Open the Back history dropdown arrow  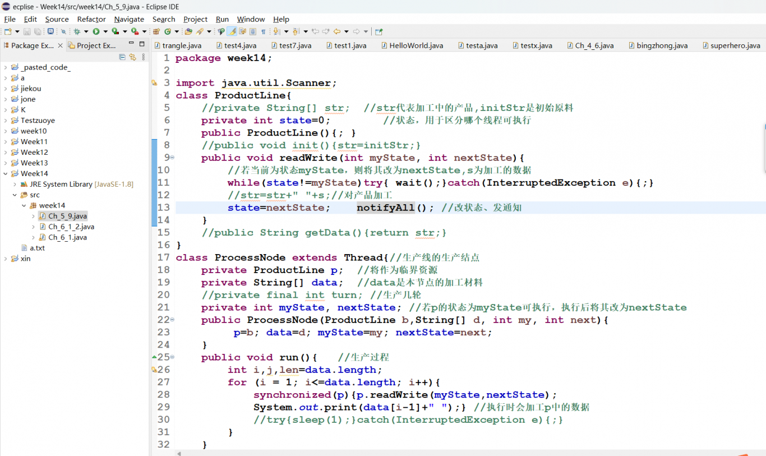tap(346, 31)
